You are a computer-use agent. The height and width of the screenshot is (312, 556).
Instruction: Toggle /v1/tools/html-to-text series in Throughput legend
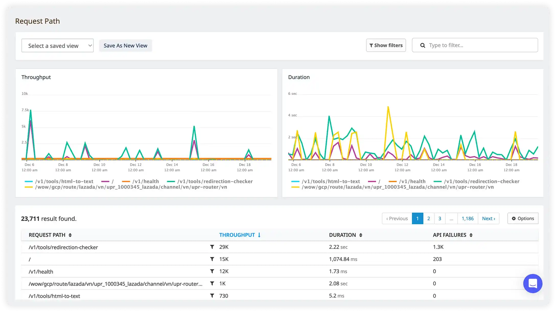(64, 181)
